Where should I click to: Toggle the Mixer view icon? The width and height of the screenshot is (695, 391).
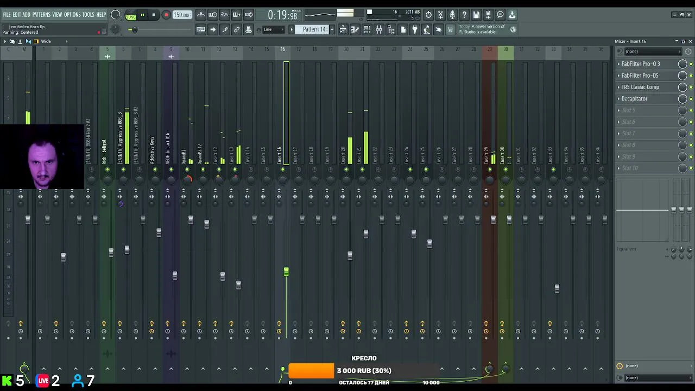(x=379, y=29)
